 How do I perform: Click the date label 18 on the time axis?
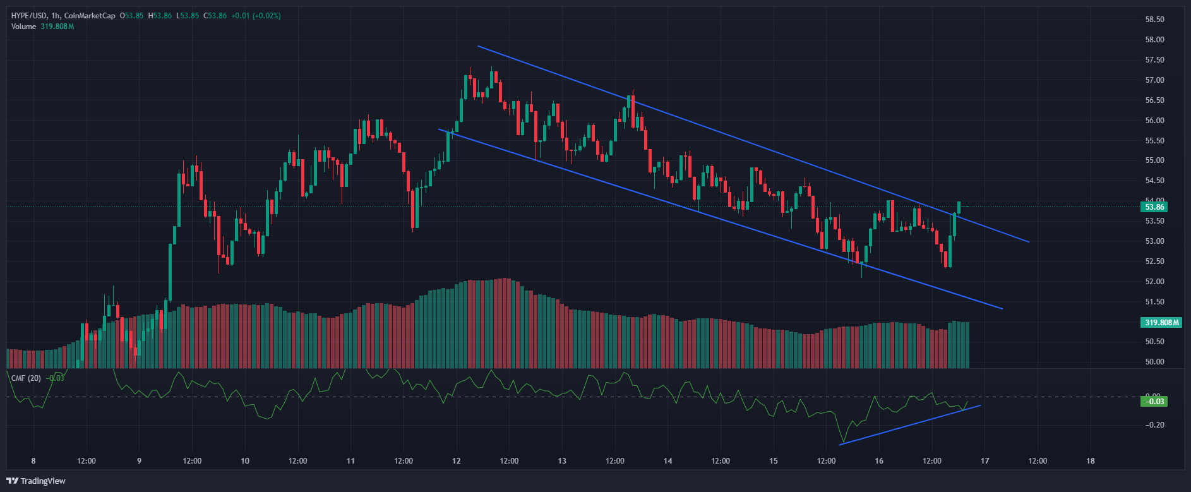tap(1091, 461)
